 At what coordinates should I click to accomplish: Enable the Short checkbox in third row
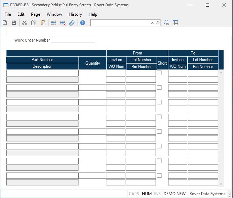coord(159,102)
